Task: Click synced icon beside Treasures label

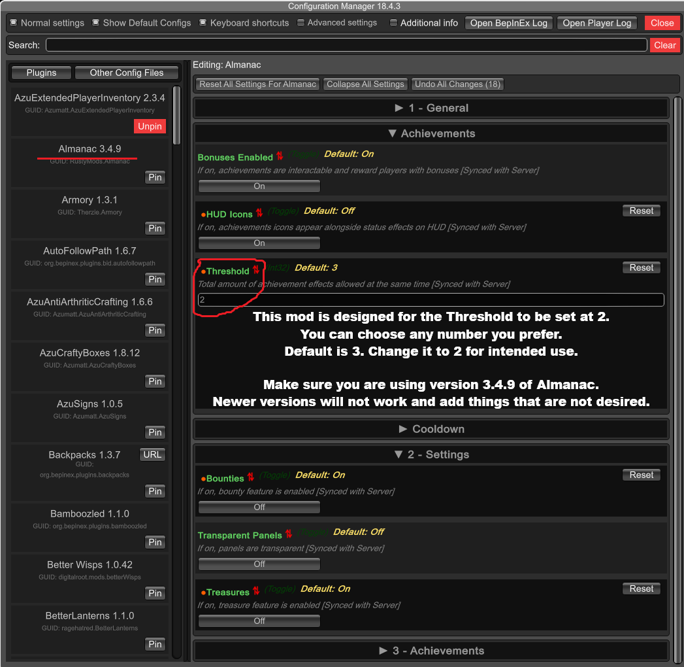Action: 256,590
